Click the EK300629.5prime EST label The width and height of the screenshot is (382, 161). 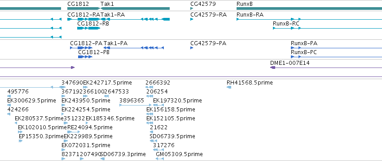(32, 101)
